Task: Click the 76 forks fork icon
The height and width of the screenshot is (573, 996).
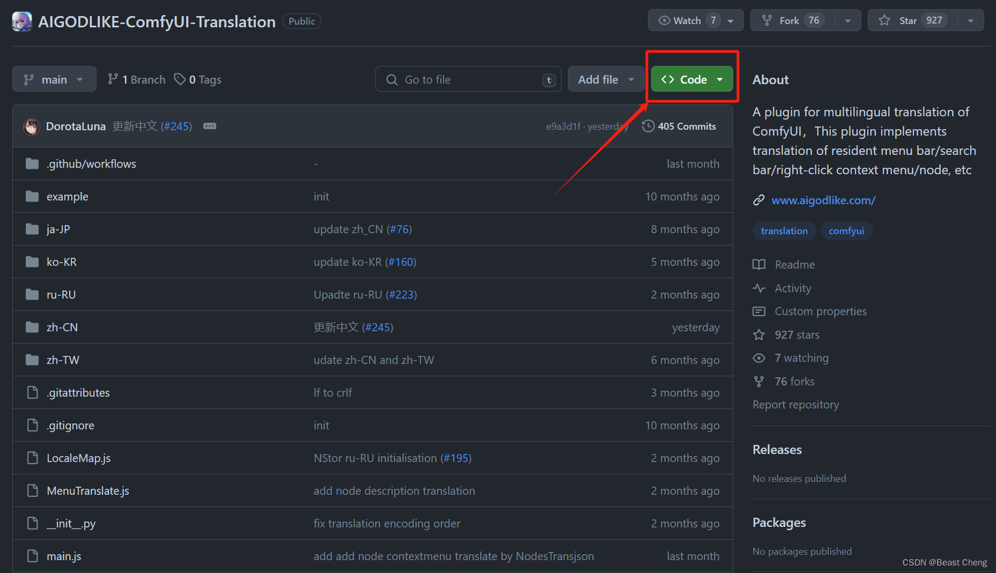Action: [759, 382]
